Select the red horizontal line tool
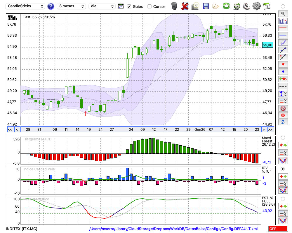The height and width of the screenshot is (233, 292). coord(283,28)
